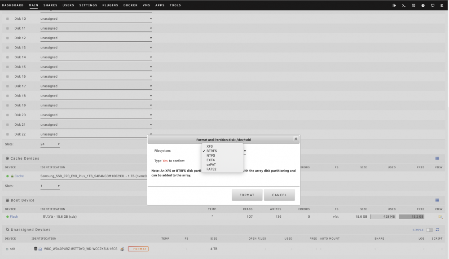Screen dimensions: 449x259
Task: Click the Filesystem dropdown arrow in dialog
Action: click(x=245, y=151)
